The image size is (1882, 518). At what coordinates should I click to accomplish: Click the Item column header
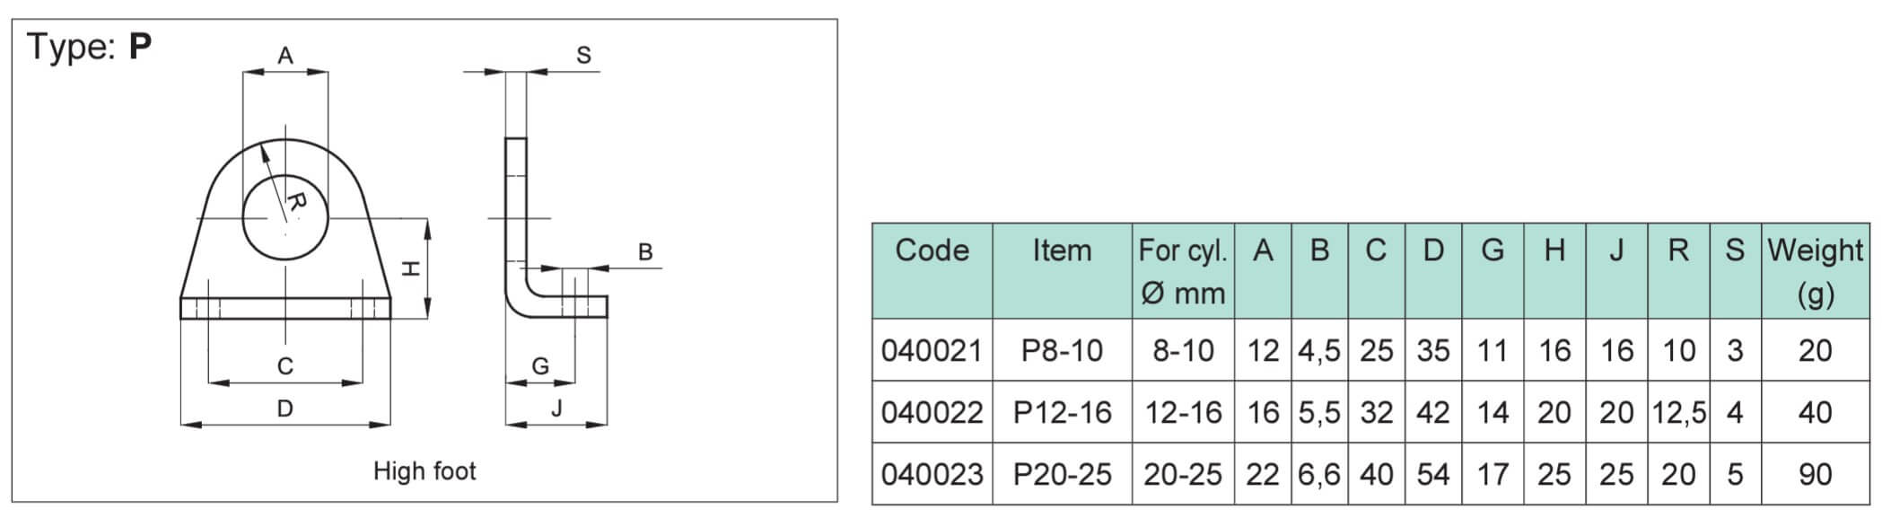[1062, 250]
